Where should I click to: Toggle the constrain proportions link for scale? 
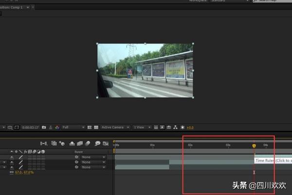[x=12, y=172]
